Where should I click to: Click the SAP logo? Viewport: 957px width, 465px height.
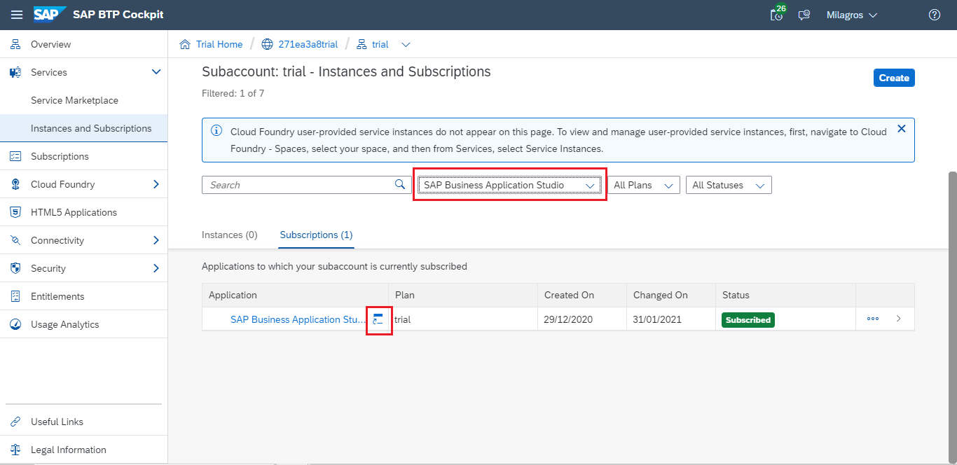click(49, 15)
